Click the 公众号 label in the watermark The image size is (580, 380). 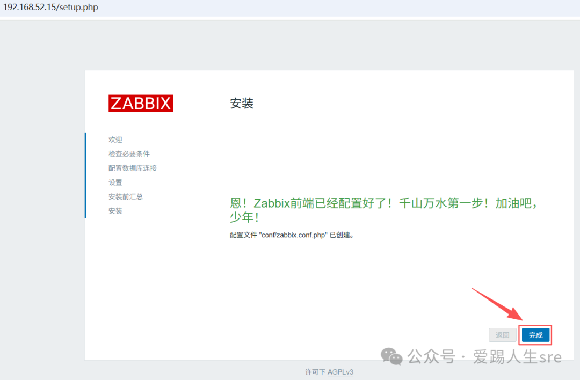(431, 356)
